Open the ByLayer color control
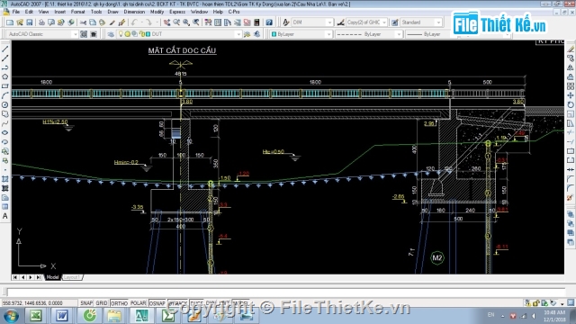576x324 pixels. pyautogui.click(x=301, y=34)
